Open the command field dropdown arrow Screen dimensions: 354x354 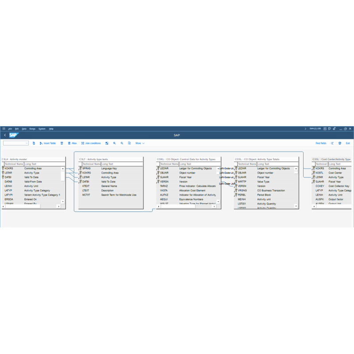tap(26, 143)
